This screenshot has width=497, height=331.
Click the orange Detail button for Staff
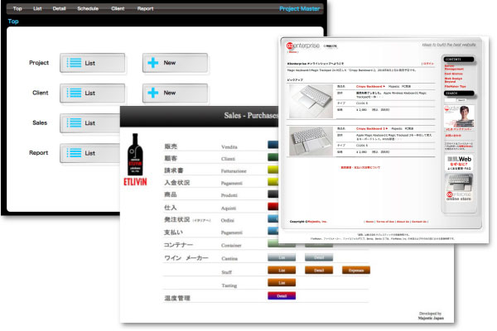pyautogui.click(x=319, y=271)
